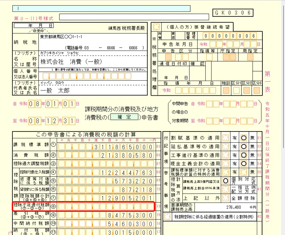Click 中間納付税額 ⑩ amount 5460300
The height and width of the screenshot is (235, 285).
pos(106,224)
